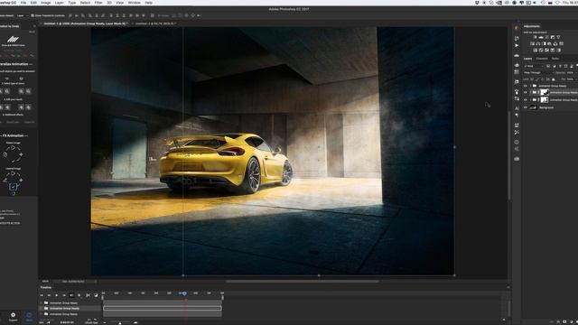The width and height of the screenshot is (578, 325).
Task: Click timeline zoom in icon
Action: [135, 323]
